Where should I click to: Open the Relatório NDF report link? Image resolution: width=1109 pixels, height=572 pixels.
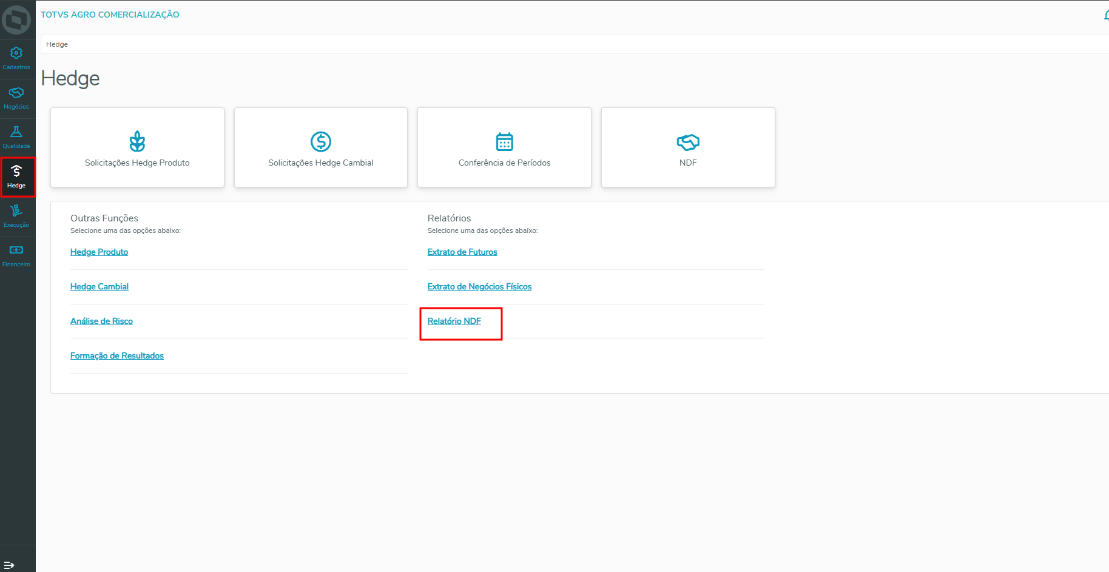pyautogui.click(x=454, y=321)
